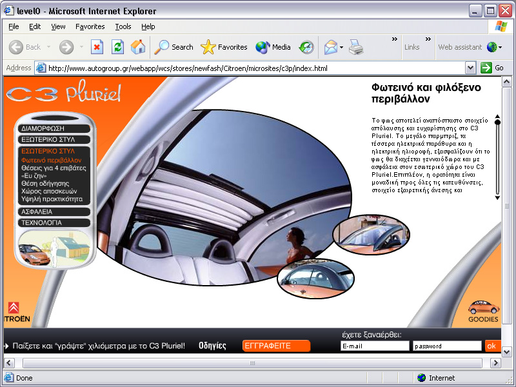Open the History clock icon
Screen dimensions: 516x387
306,47
